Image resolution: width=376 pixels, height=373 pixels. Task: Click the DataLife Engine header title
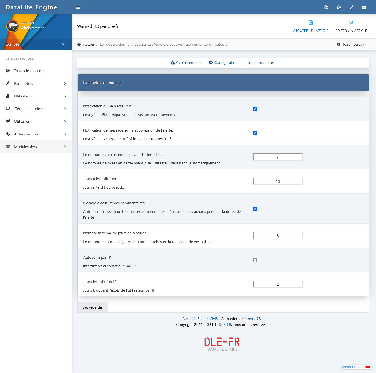pyautogui.click(x=31, y=7)
